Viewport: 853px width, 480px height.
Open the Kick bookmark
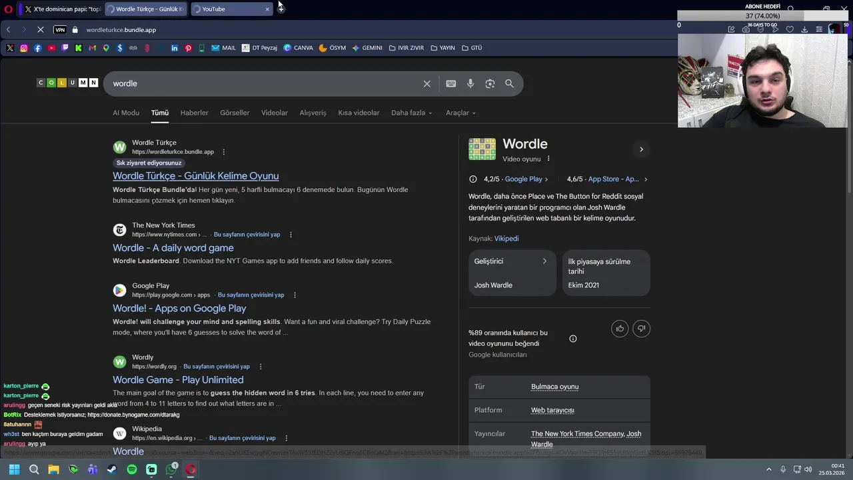(79, 48)
